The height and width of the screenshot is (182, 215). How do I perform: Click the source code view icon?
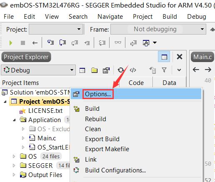(133, 70)
